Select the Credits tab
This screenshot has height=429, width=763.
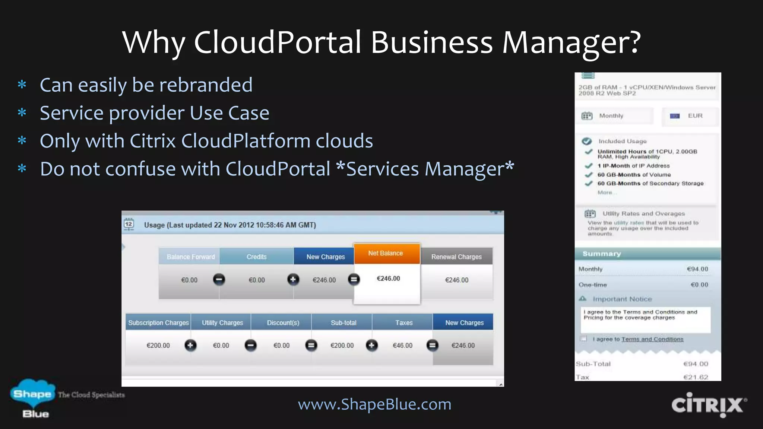(x=257, y=256)
